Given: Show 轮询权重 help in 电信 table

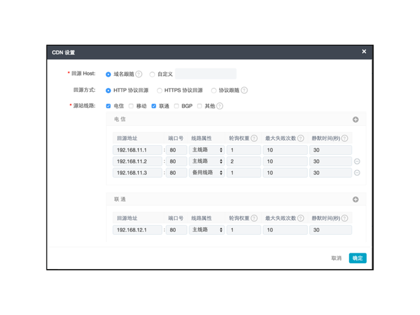Looking at the screenshot, I should pyautogui.click(x=254, y=138).
